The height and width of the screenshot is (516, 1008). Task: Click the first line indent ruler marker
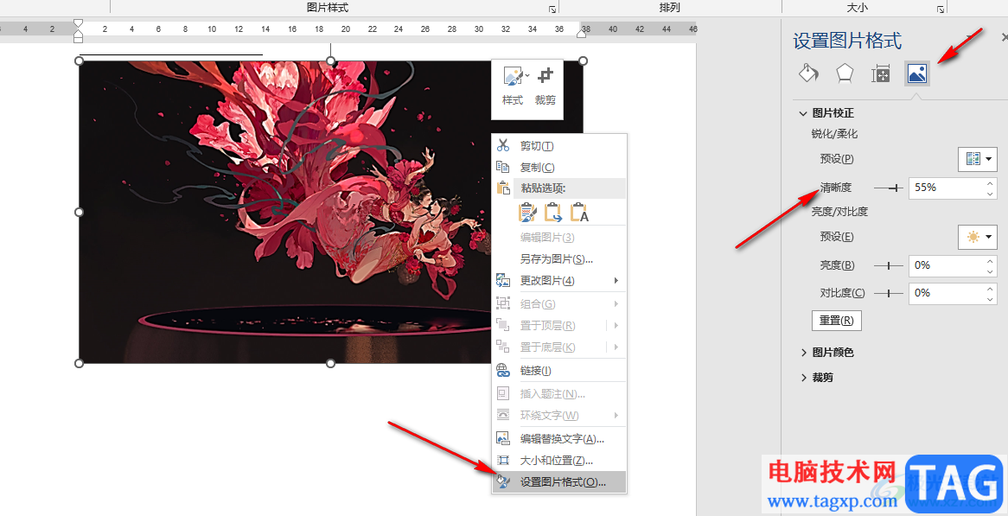click(79, 24)
